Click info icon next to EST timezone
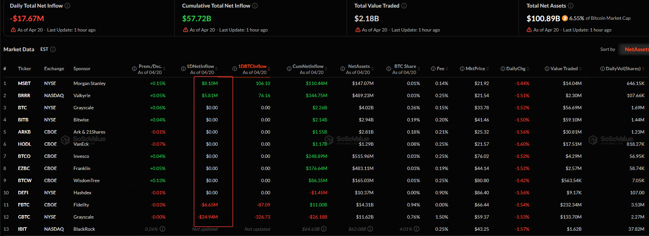The width and height of the screenshot is (649, 236). pos(53,49)
